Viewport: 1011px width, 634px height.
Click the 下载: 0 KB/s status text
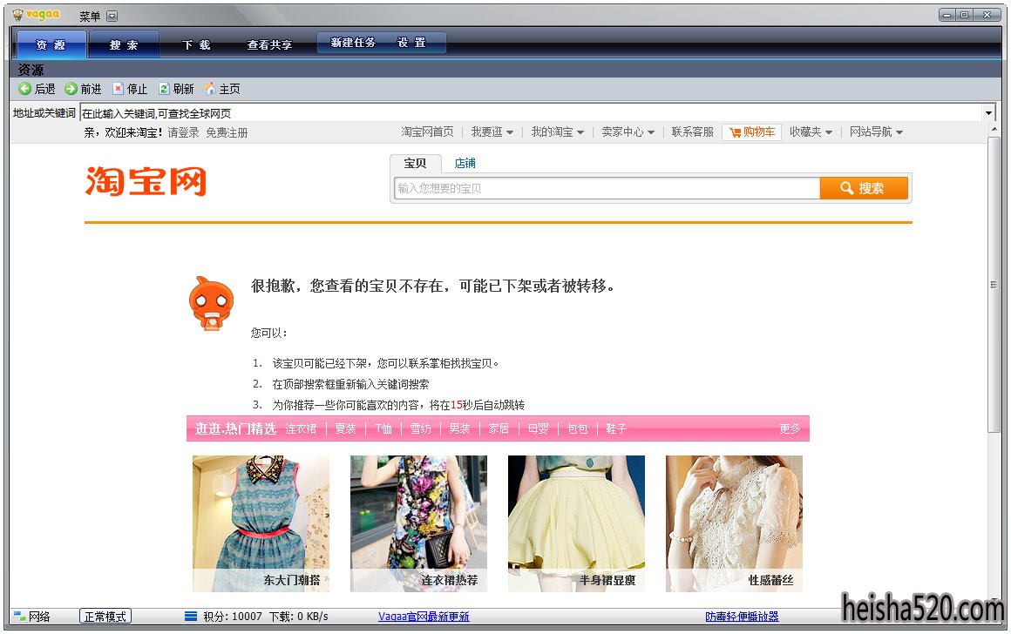(299, 617)
